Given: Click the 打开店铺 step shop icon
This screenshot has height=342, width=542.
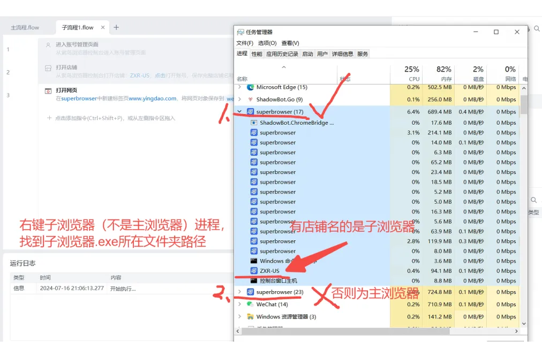Looking at the screenshot, I should click(x=48, y=68).
